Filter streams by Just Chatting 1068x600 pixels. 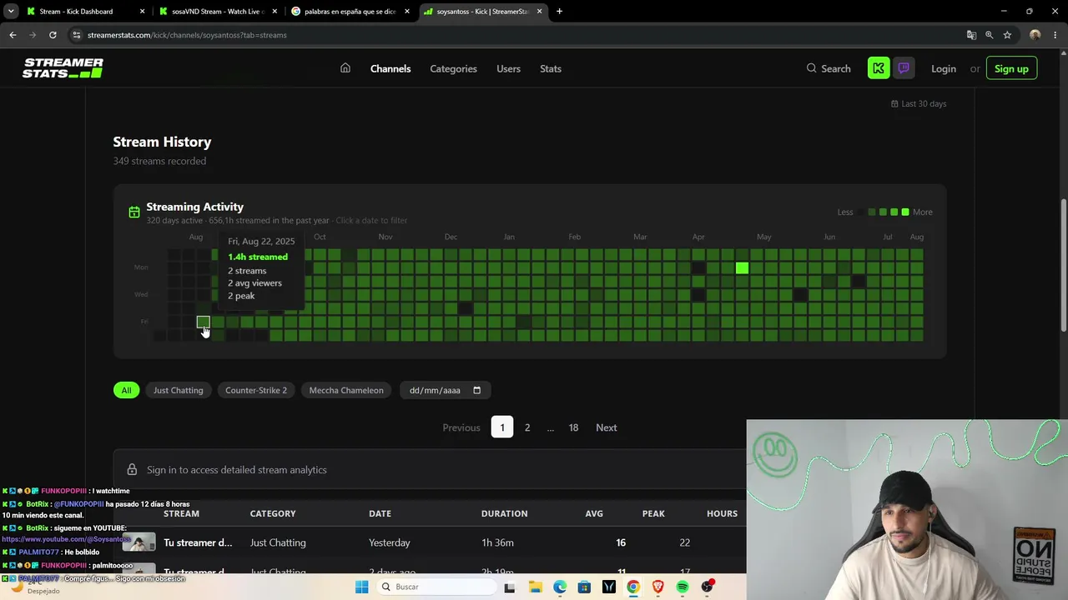click(x=179, y=390)
